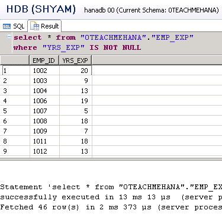Collapse the SQL statement with minus toggle
This screenshot has height=223, width=222.
9,37
